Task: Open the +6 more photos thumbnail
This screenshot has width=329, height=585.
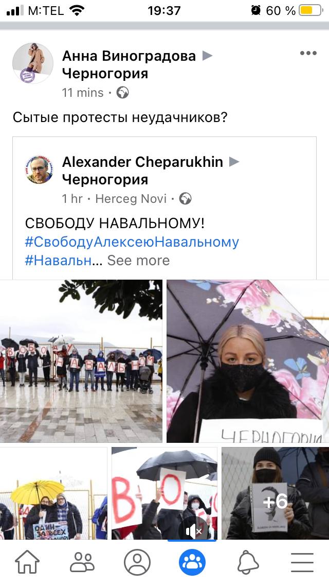Action: pos(276,493)
